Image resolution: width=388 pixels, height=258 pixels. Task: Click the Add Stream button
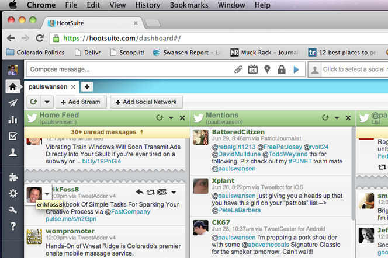81,102
